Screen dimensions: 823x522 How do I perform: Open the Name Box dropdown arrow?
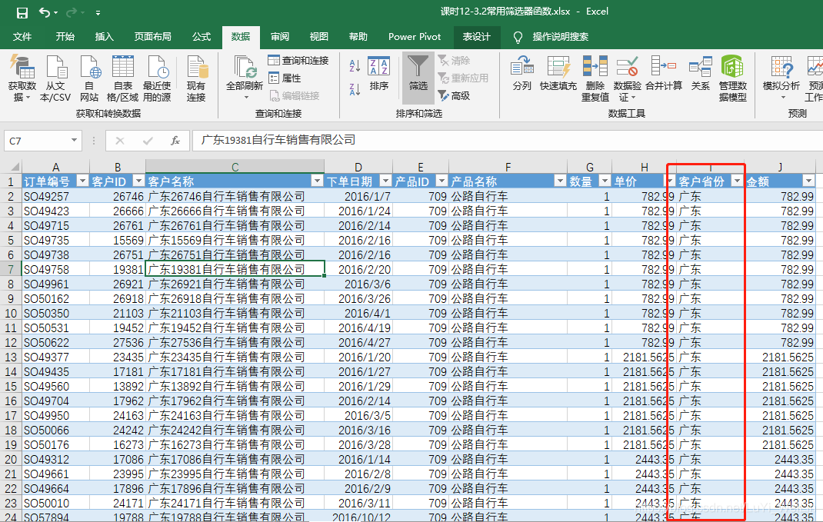point(74,140)
